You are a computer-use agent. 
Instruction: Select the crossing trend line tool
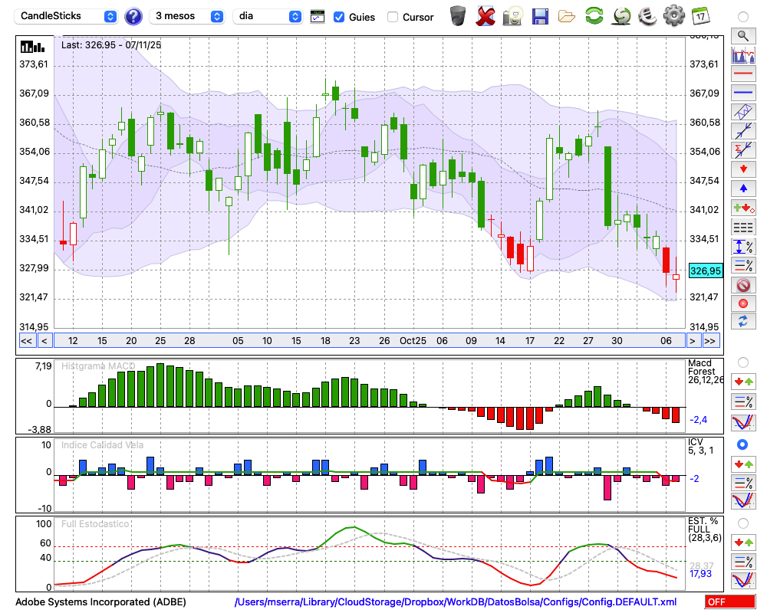pyautogui.click(x=743, y=131)
